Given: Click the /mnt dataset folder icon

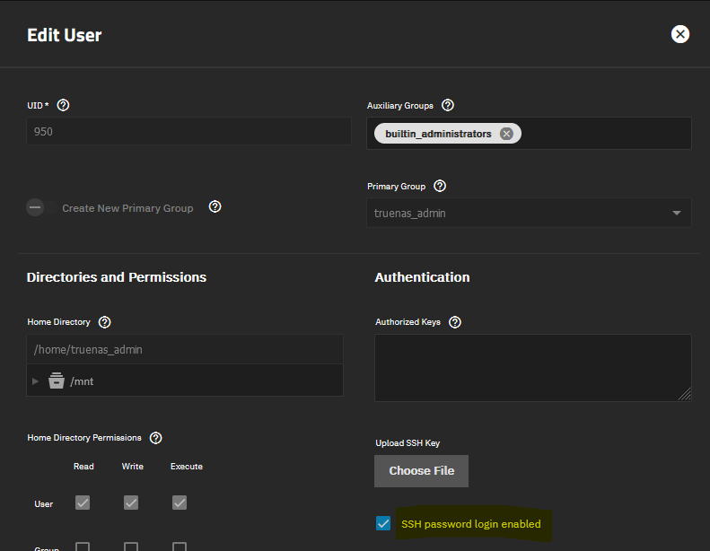Looking at the screenshot, I should (57, 380).
